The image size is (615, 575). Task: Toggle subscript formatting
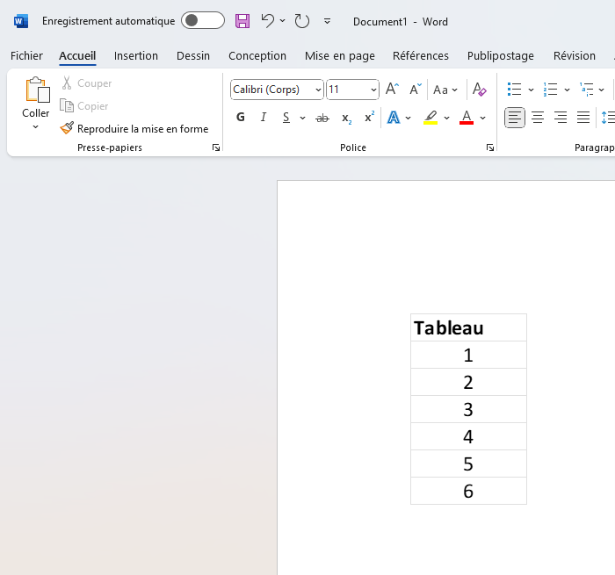346,118
